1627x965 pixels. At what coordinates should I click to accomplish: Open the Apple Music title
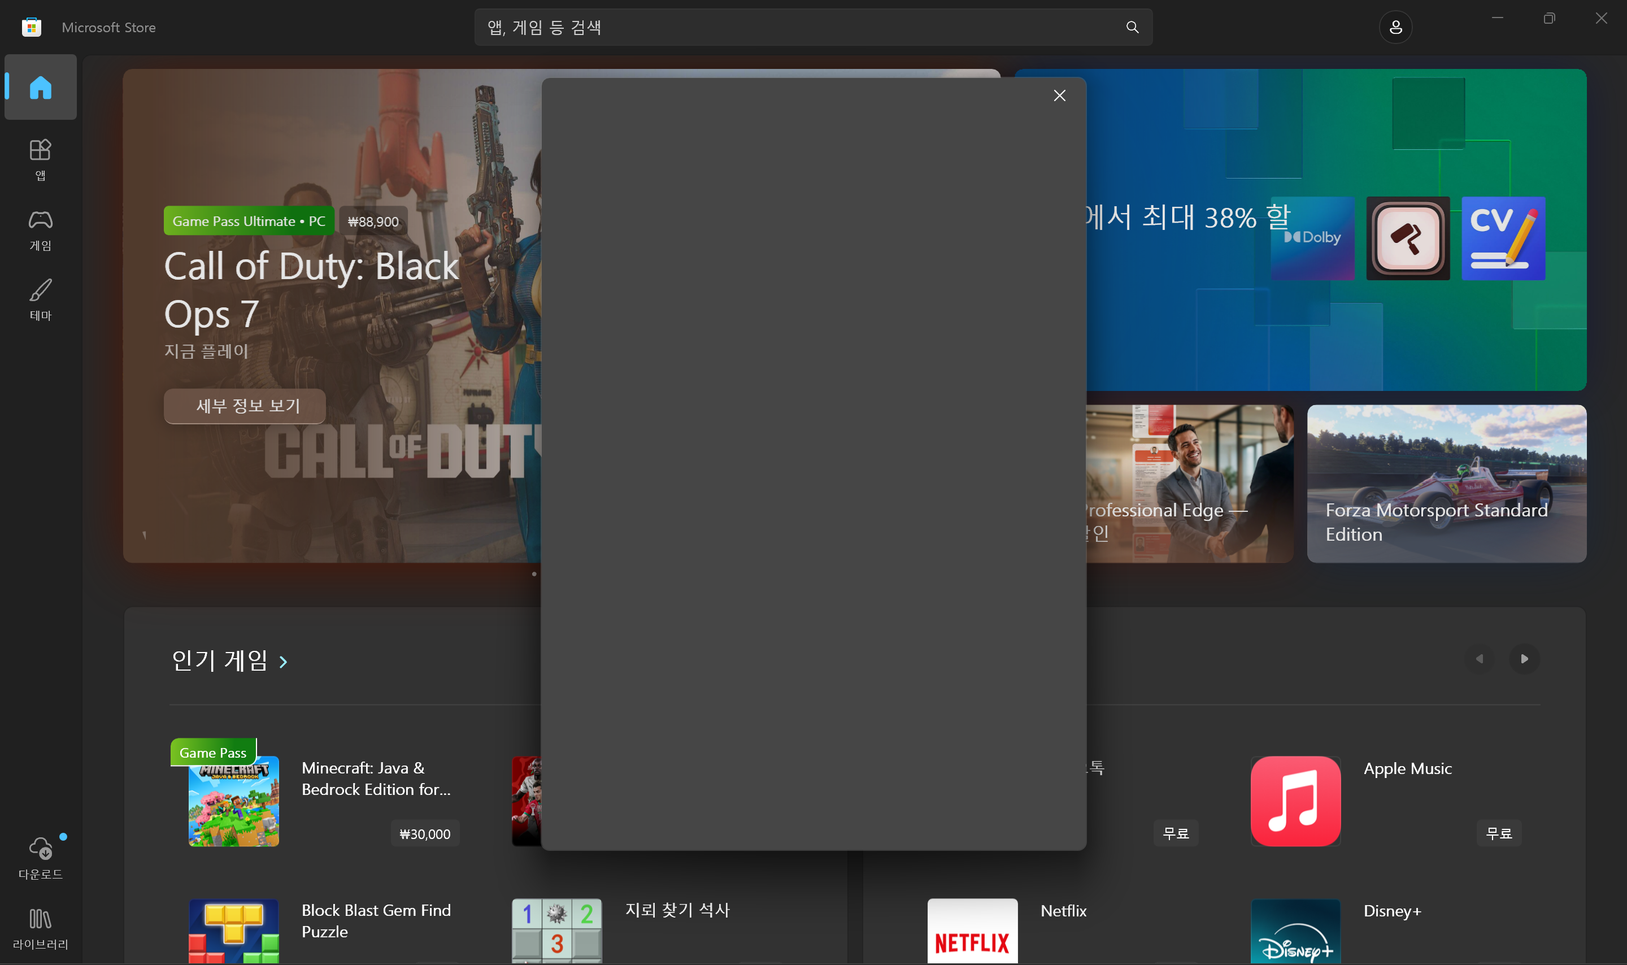click(1407, 768)
